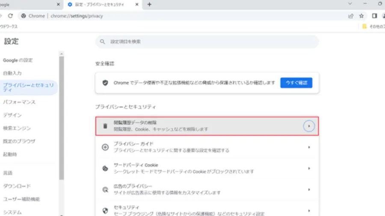Screen dimensions: 385x216
Task: Select 検索エンジン in sidebar
Action: [x=17, y=128]
